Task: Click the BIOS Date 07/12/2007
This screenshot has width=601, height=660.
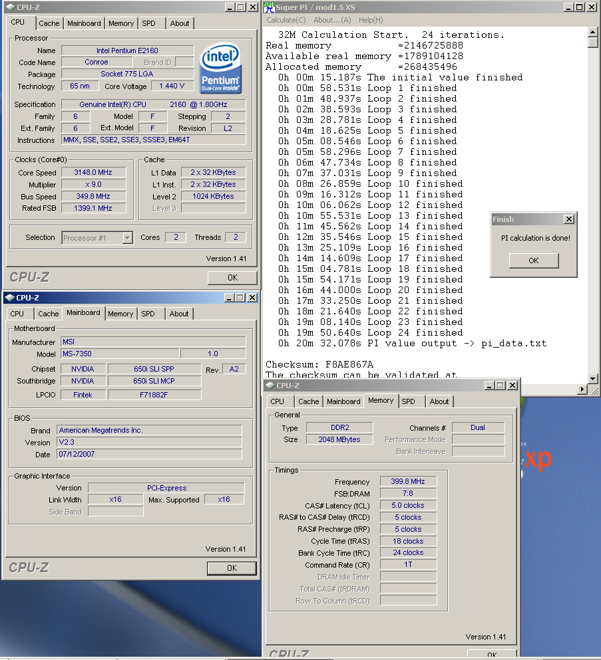Action: [x=149, y=454]
